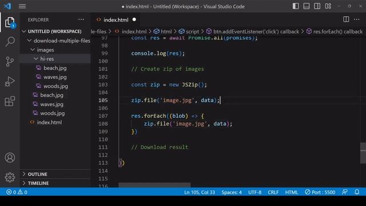Split the editor to the right
This screenshot has width=366, height=206.
tap(346, 19)
